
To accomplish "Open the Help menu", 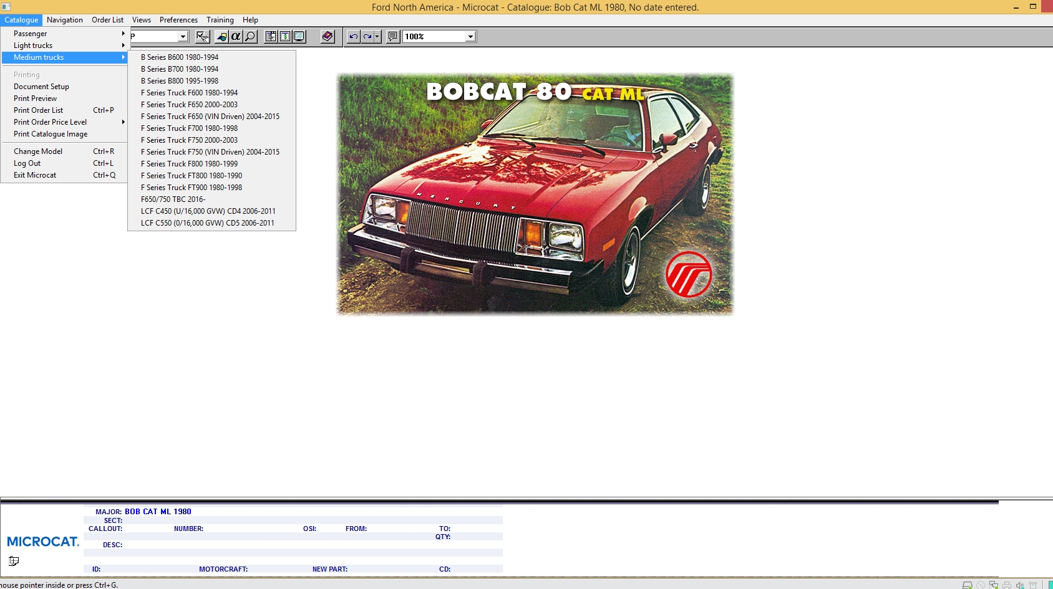I will [250, 20].
